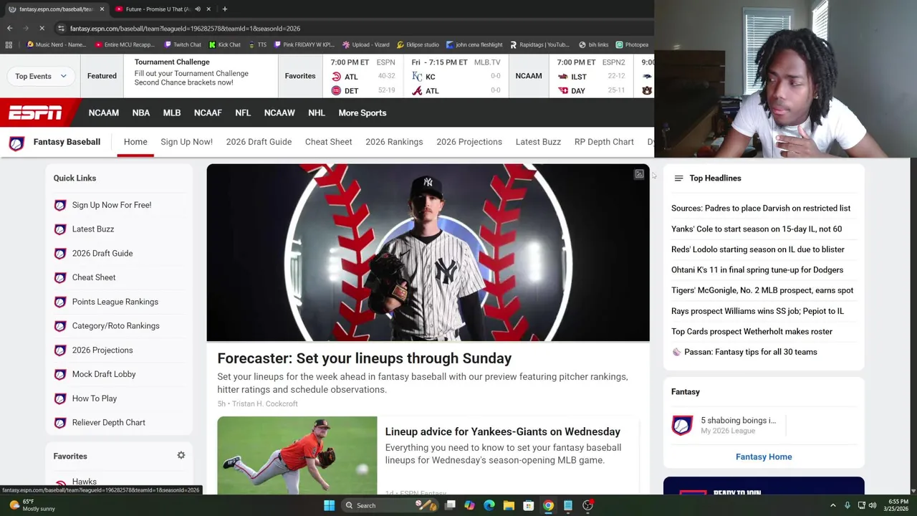This screenshot has height=516, width=917.
Task: Select the Home tab in Fantasy Baseball
Action: coord(135,142)
